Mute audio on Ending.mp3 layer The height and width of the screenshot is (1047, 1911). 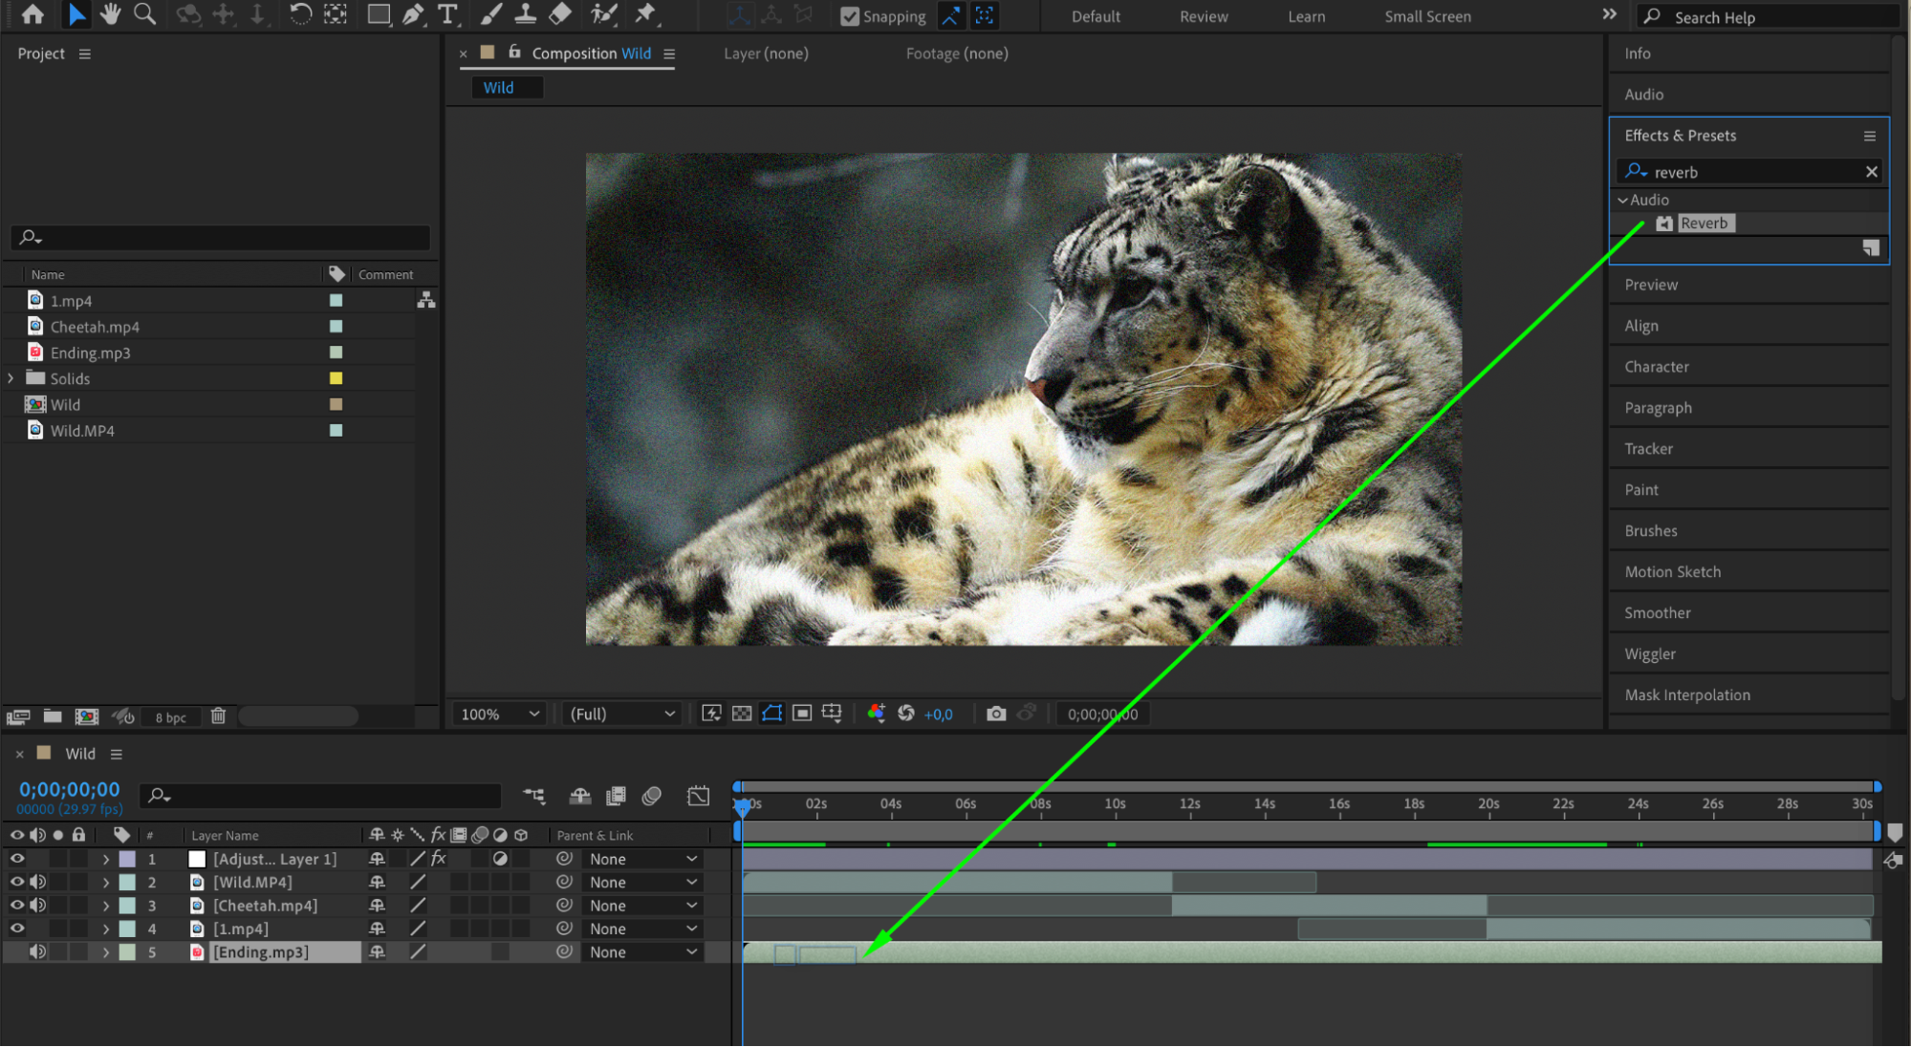click(x=37, y=951)
